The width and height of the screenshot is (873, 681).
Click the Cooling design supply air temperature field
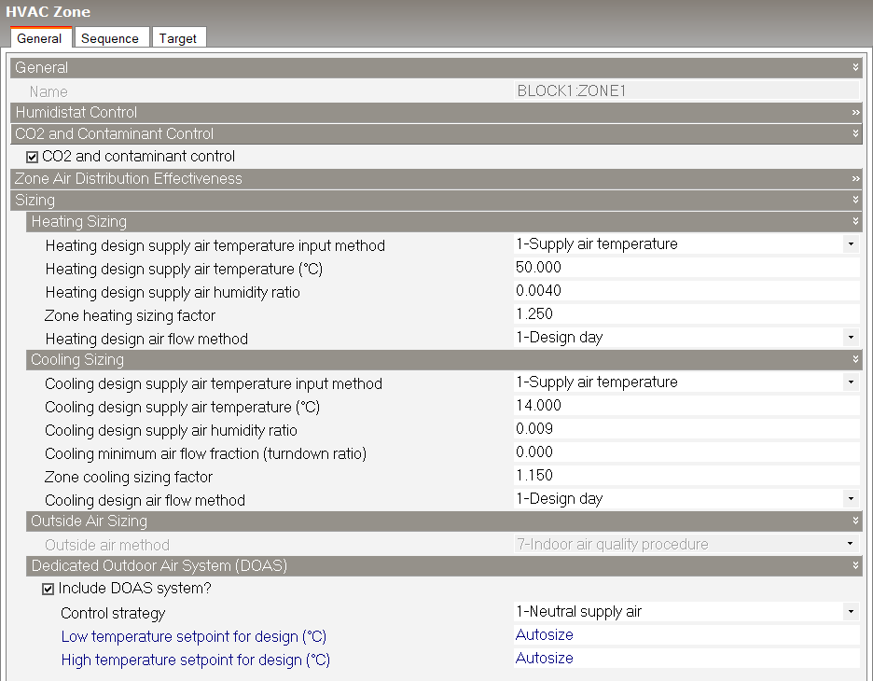[685, 406]
